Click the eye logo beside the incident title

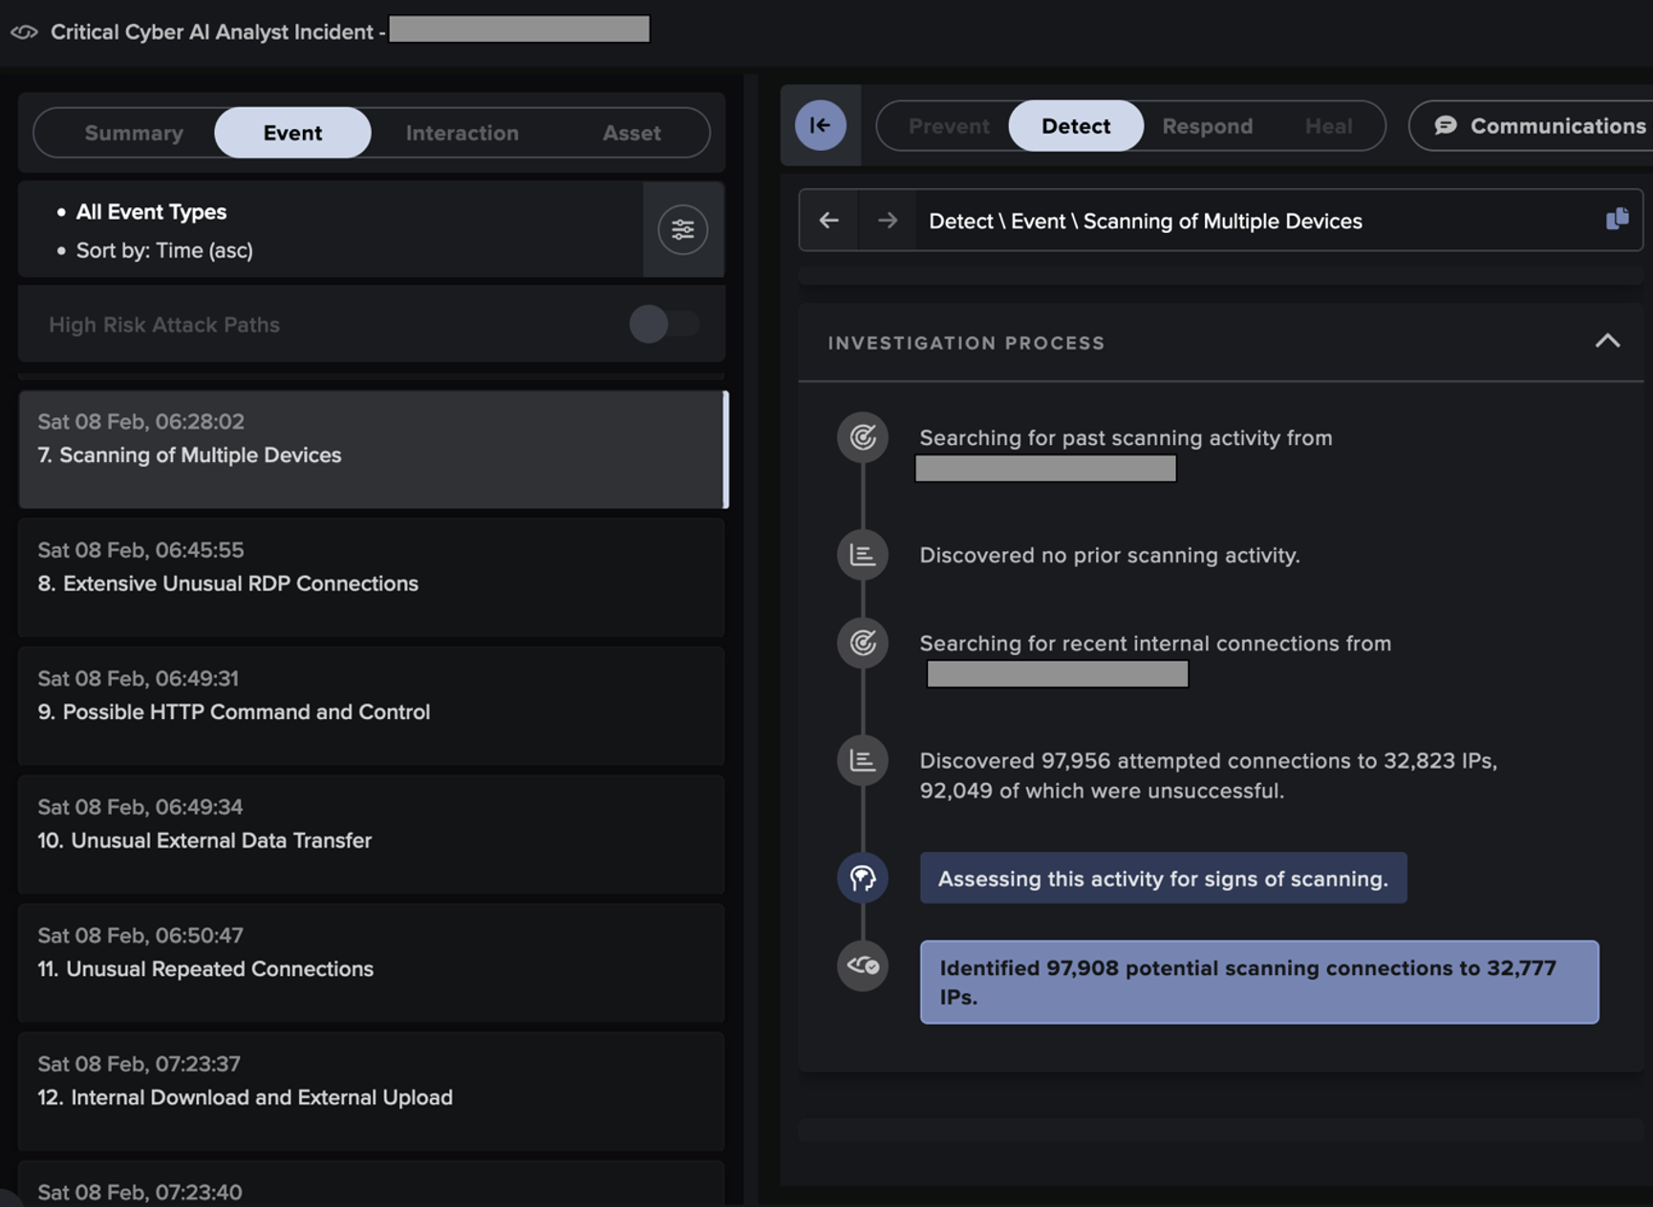click(24, 32)
